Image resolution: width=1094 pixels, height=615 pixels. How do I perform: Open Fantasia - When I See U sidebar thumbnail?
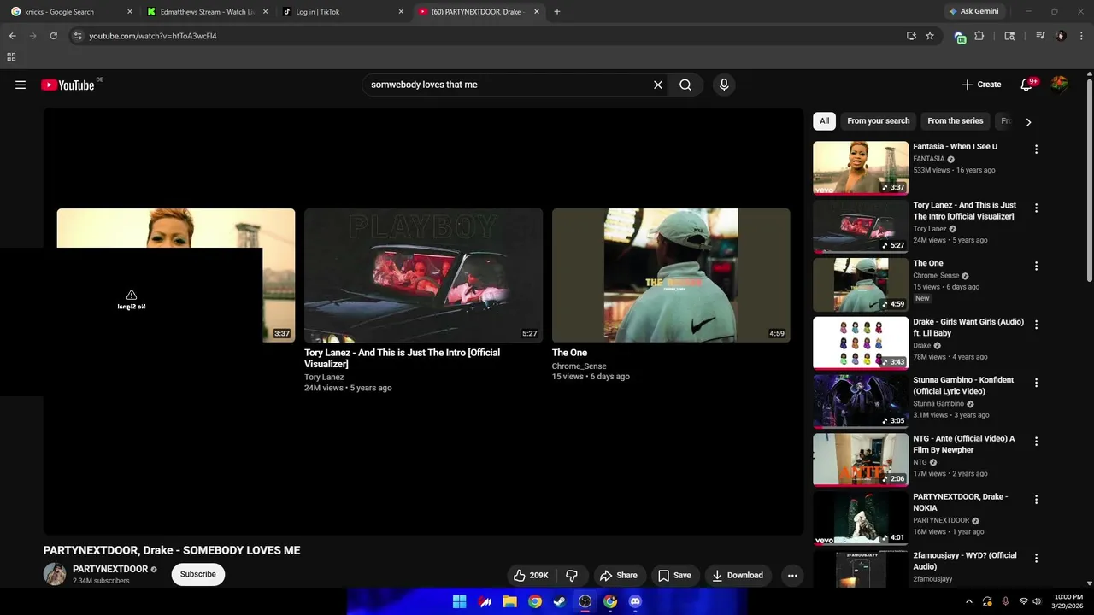pos(861,167)
